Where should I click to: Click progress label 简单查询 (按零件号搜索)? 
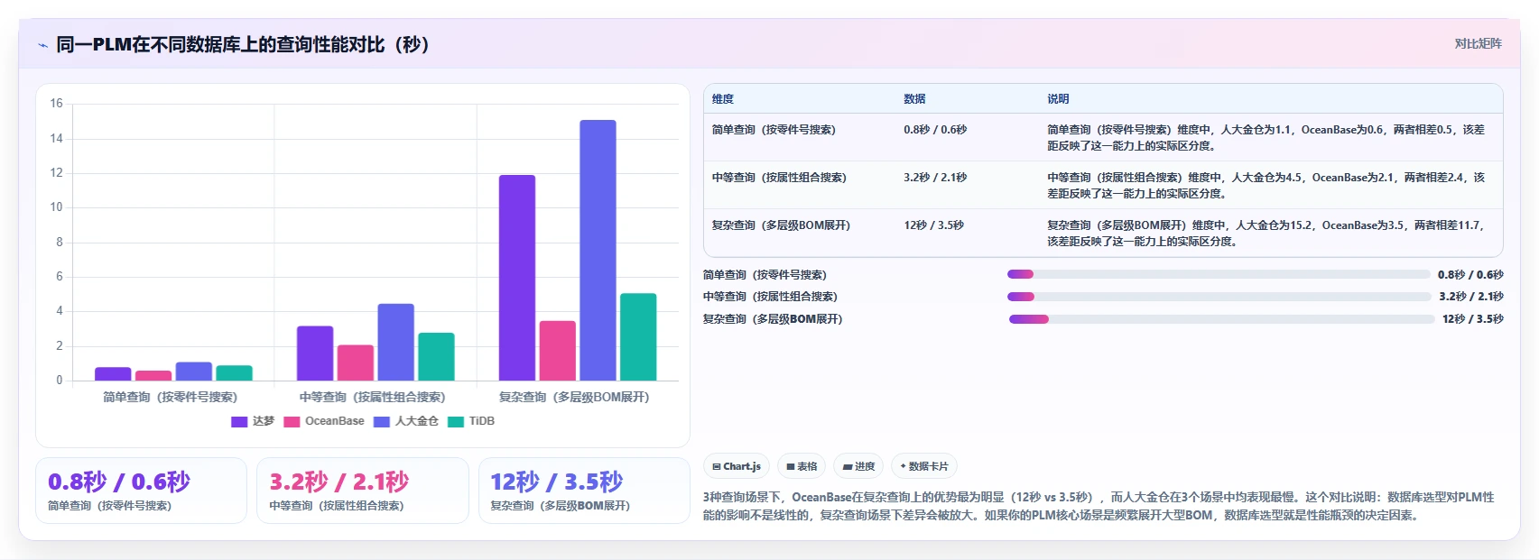[x=765, y=275]
